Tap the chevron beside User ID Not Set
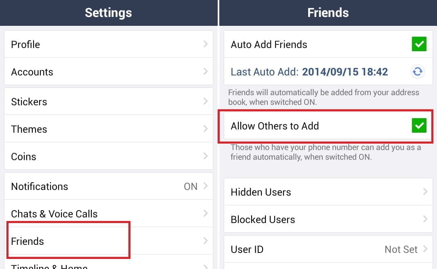 pyautogui.click(x=425, y=249)
